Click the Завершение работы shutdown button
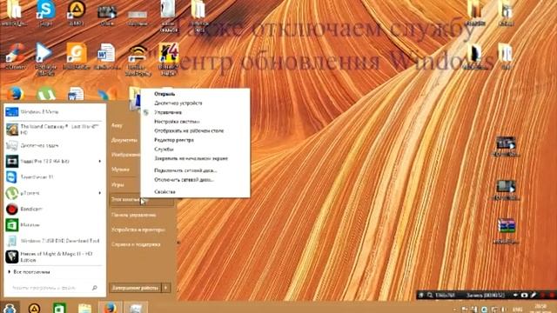The height and width of the screenshot is (313, 557). tap(136, 288)
